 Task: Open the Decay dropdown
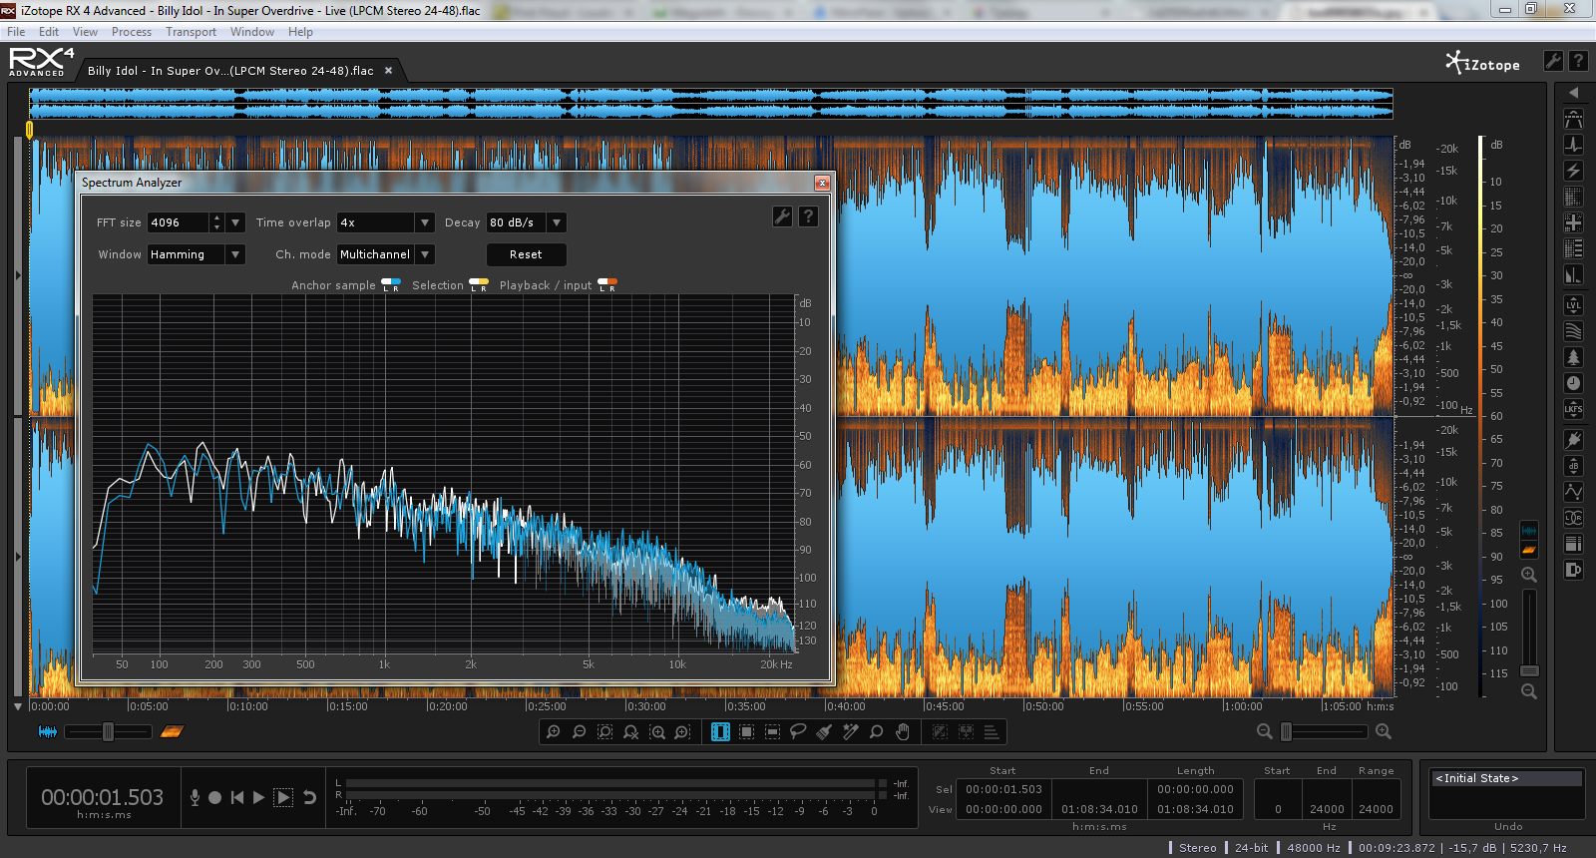[x=557, y=222]
